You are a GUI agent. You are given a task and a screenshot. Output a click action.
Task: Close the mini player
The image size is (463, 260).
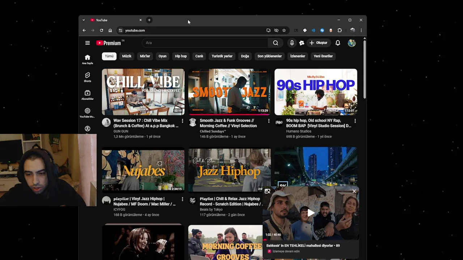[354, 191]
